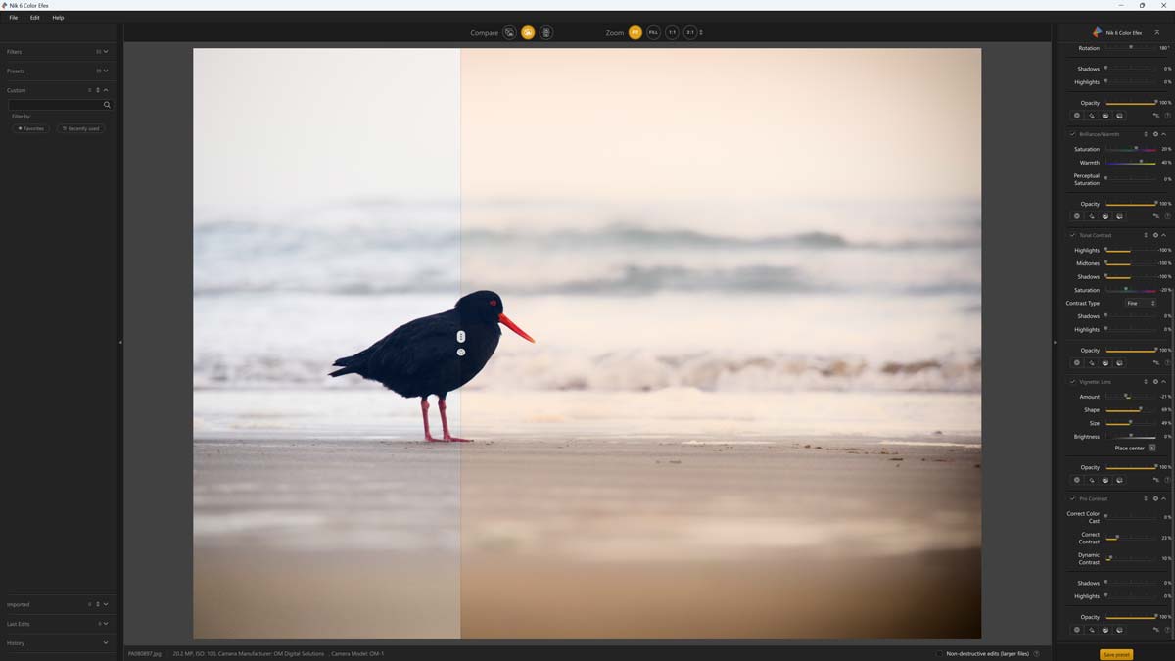Expand the History panel
The image size is (1175, 661).
(x=105, y=643)
